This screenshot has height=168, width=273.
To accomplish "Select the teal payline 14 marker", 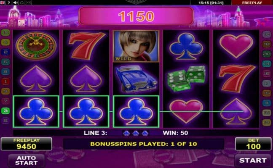I will (x=267, y=64).
